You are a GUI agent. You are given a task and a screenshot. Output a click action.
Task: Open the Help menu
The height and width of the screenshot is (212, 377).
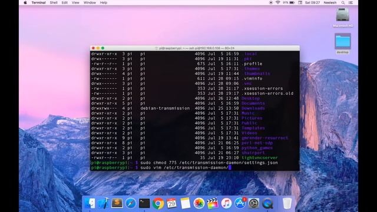pos(104,2)
